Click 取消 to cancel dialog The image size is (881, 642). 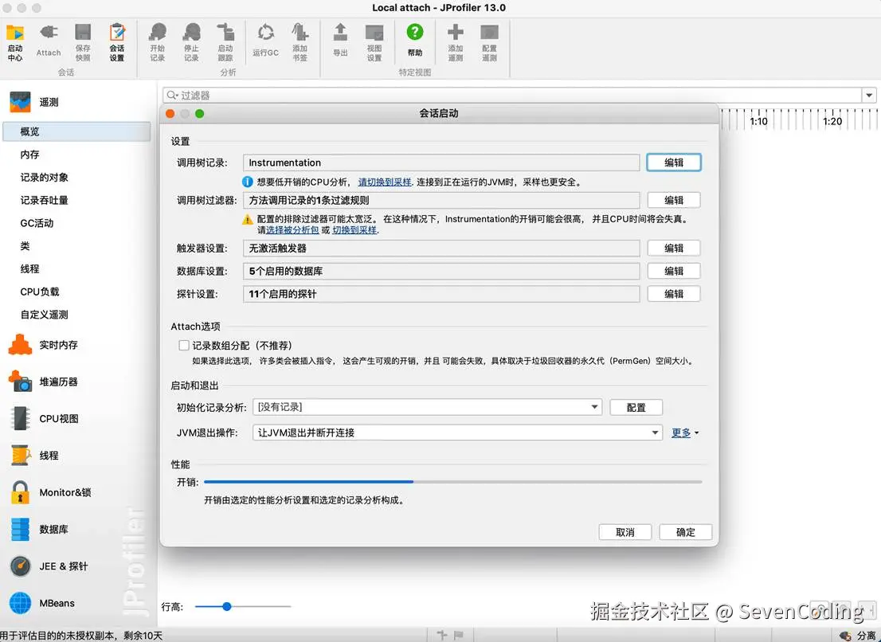coord(625,532)
